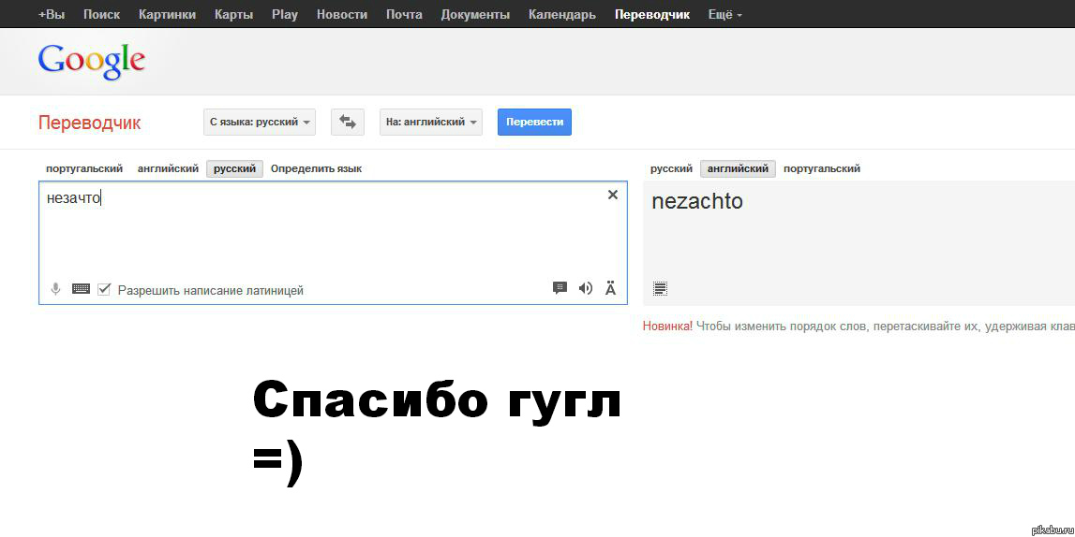Choose английский as source language
The height and width of the screenshot is (537, 1075).
click(x=168, y=168)
